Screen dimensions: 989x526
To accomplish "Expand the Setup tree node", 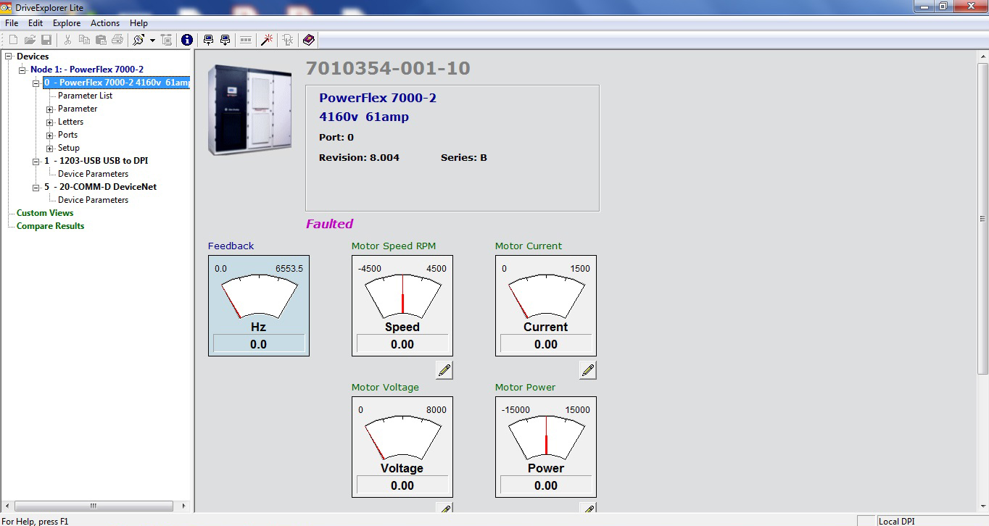I will click(x=50, y=149).
